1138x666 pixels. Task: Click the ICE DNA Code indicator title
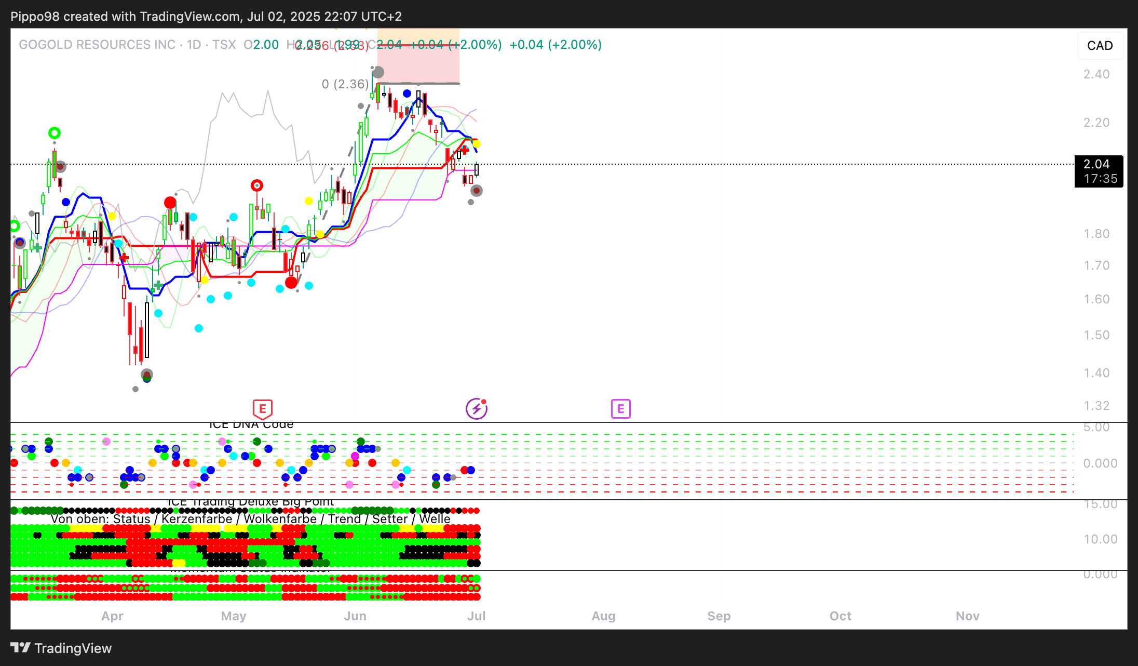tap(251, 425)
